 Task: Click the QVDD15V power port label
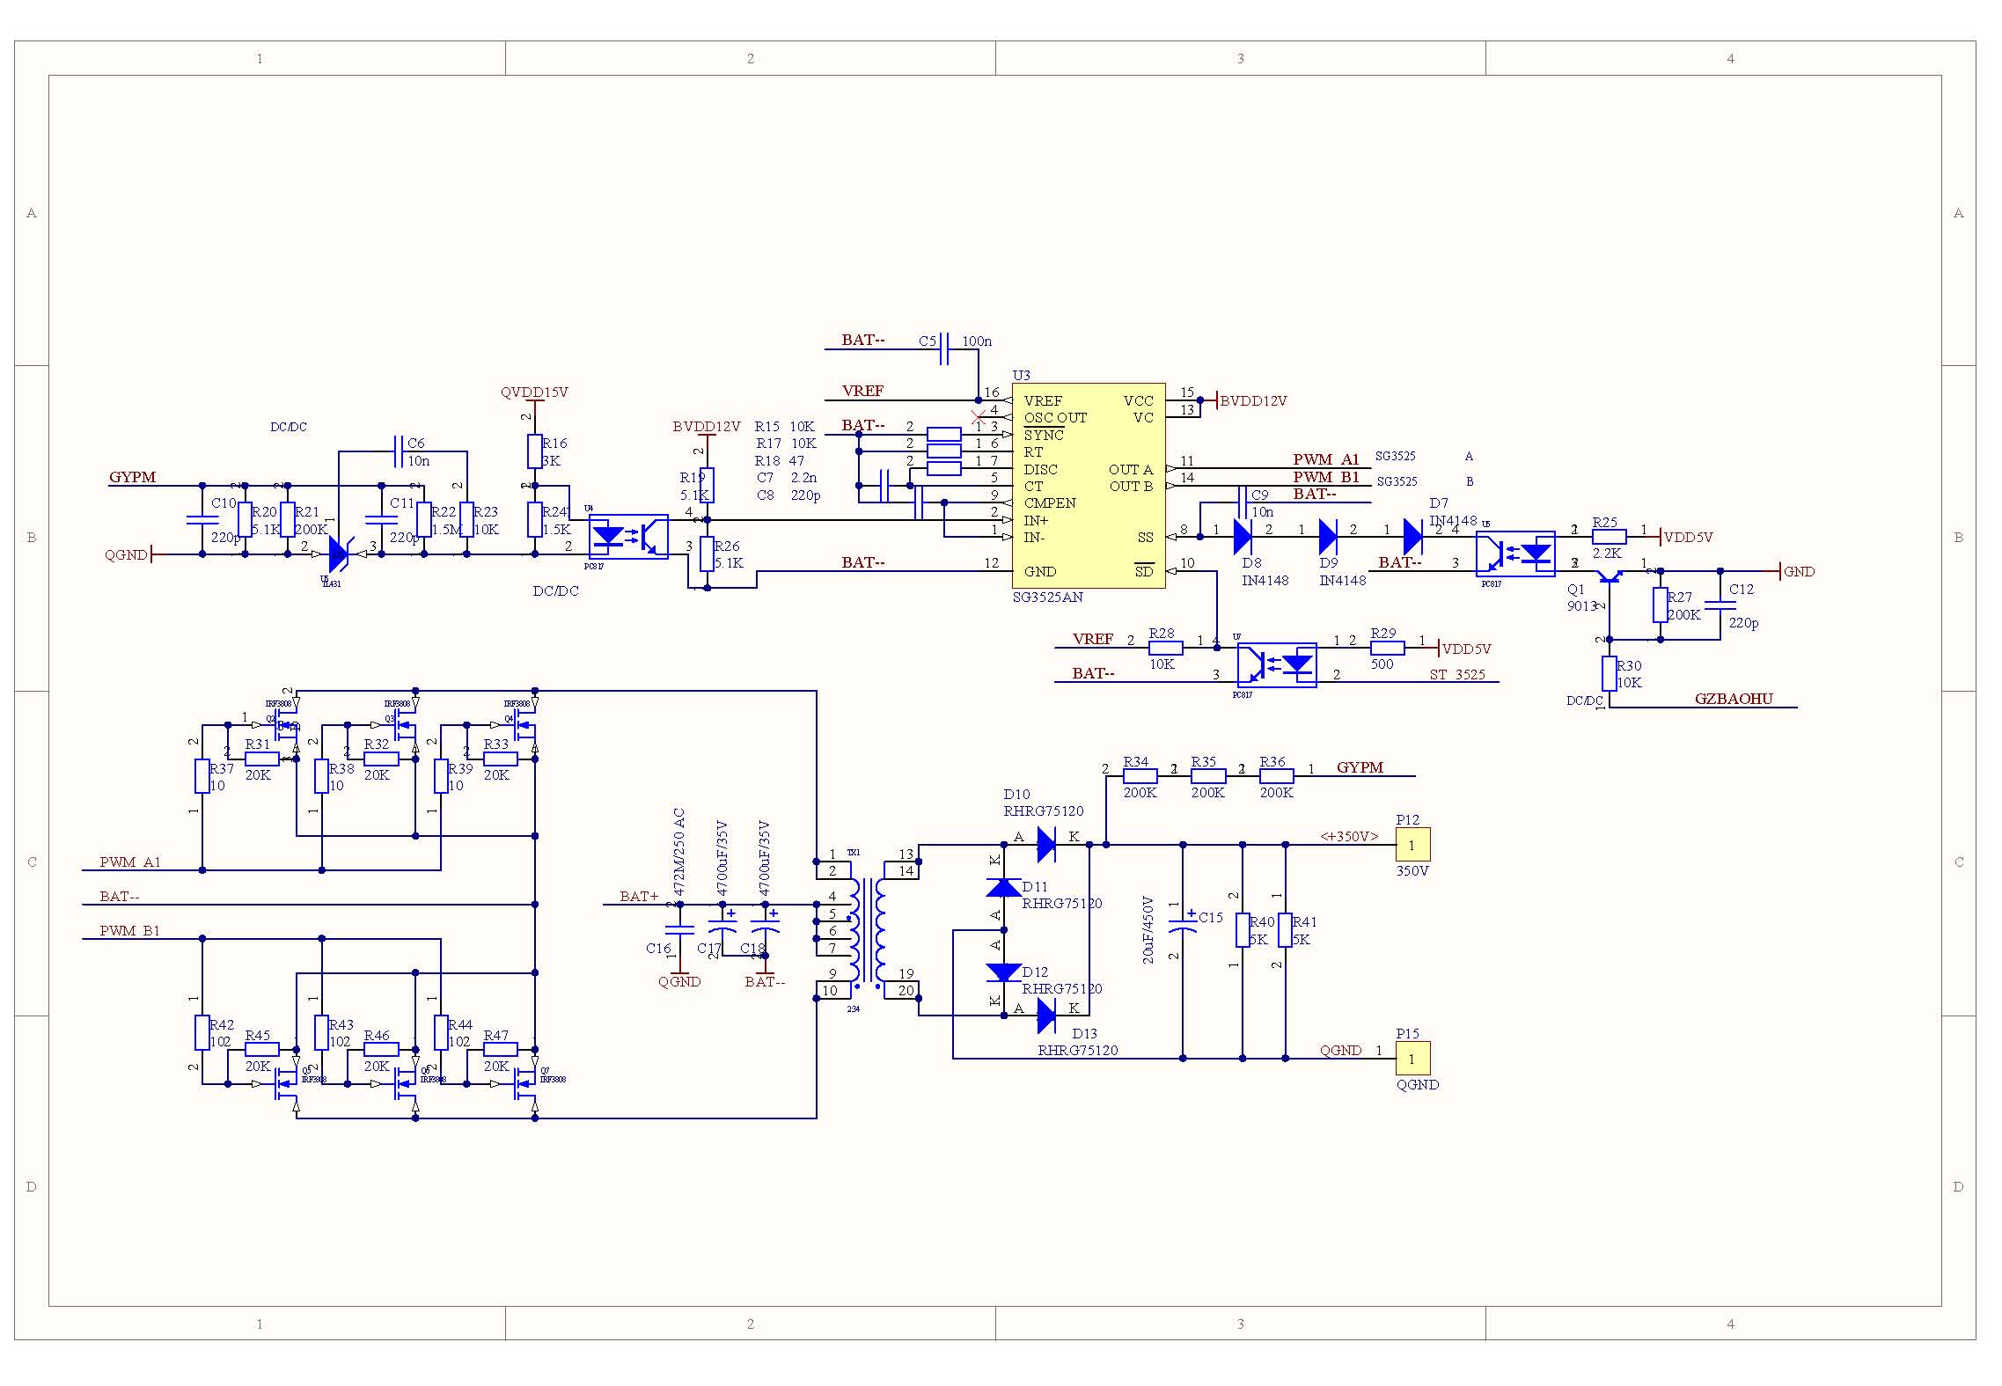[x=534, y=392]
